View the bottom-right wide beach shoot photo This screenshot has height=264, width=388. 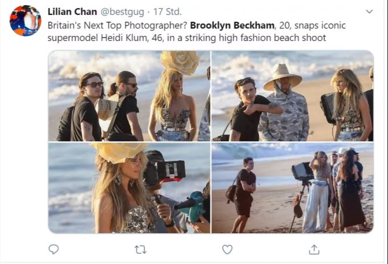coord(293,188)
